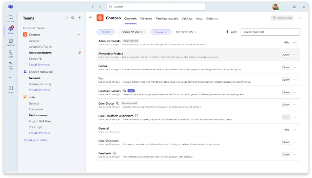The height and width of the screenshot is (178, 312).
Task: Open more options for Alexandria Project row
Action: click(295, 55)
